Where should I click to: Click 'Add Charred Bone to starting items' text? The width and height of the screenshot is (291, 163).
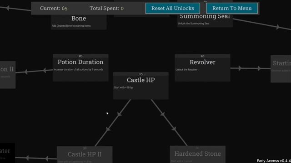pos(71,26)
